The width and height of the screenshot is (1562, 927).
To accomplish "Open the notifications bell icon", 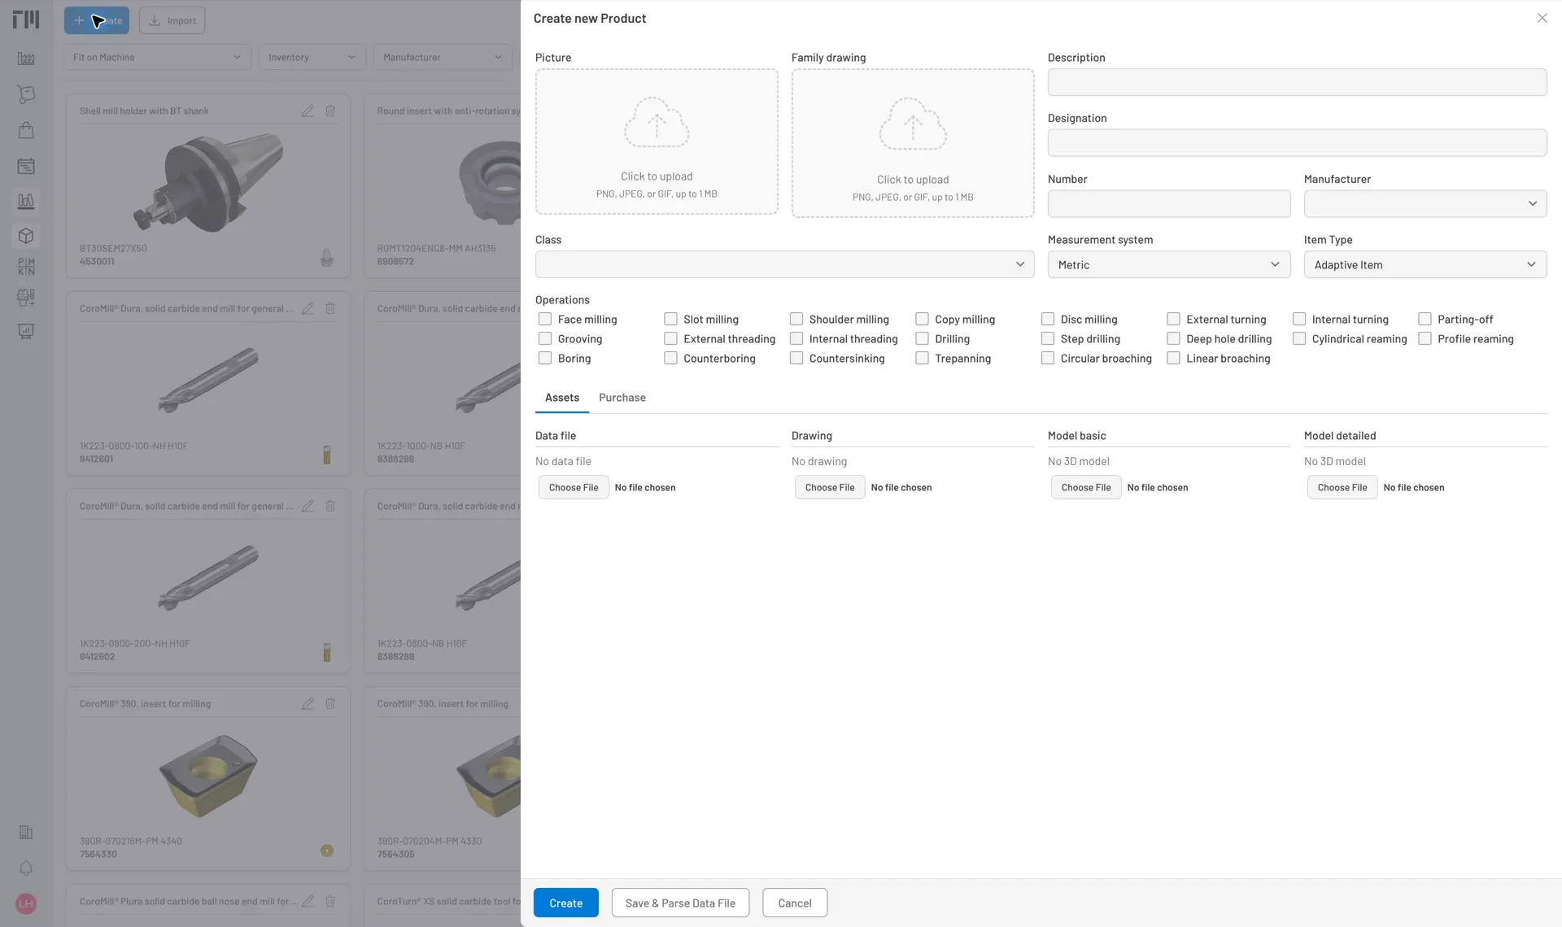I will pos(26,868).
